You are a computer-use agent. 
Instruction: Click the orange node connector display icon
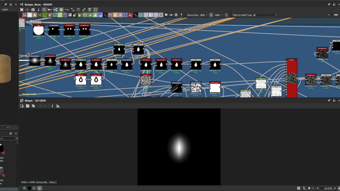67,10
